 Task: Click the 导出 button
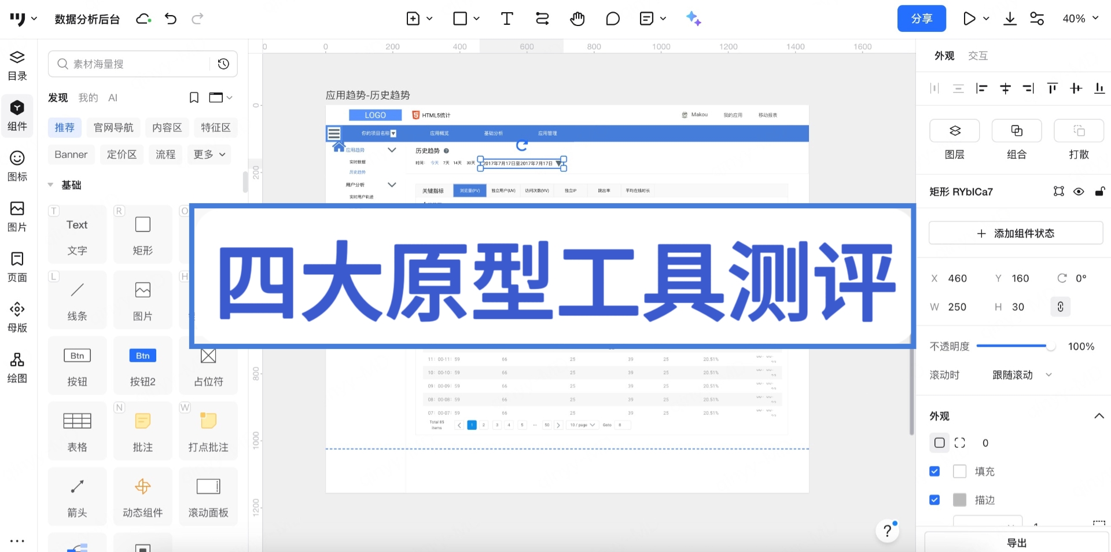[1017, 543]
